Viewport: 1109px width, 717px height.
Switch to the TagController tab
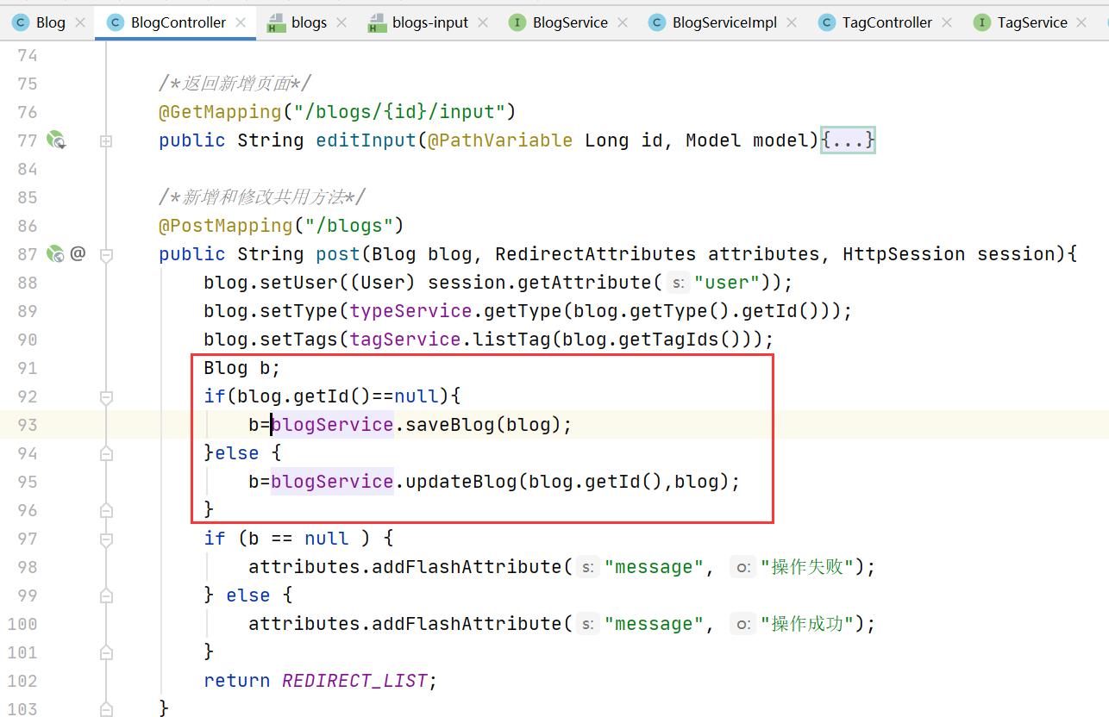coord(887,22)
